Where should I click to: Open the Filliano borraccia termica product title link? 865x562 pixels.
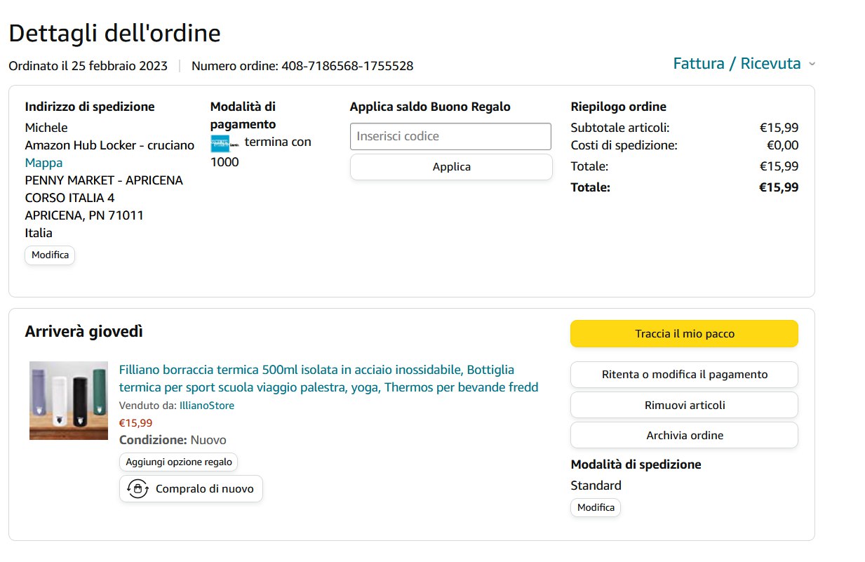pyautogui.click(x=328, y=378)
